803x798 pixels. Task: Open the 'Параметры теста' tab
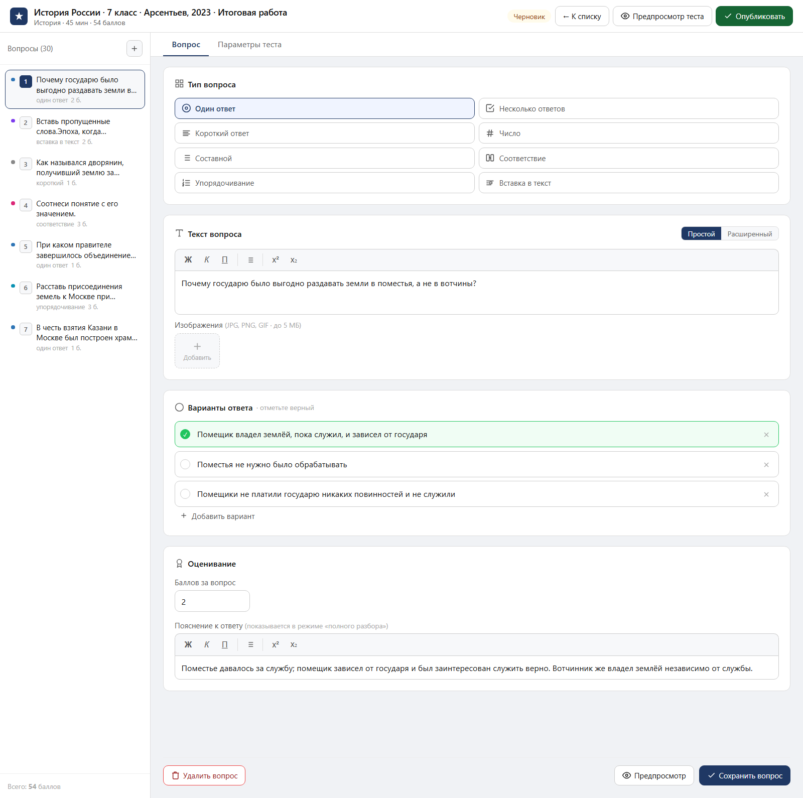click(249, 45)
